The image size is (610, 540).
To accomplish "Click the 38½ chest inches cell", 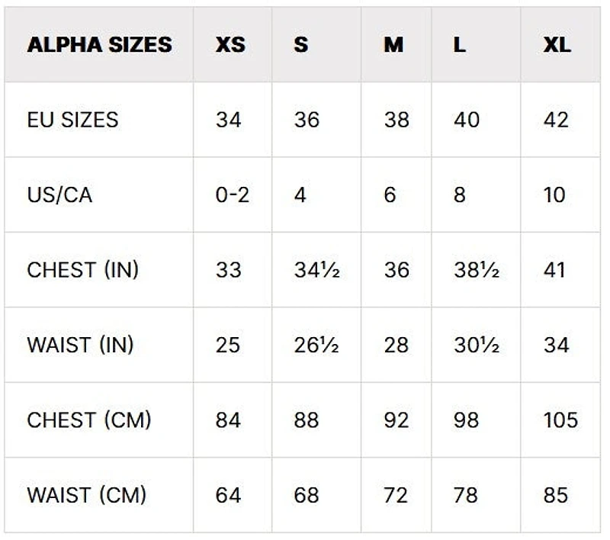I will tap(476, 270).
